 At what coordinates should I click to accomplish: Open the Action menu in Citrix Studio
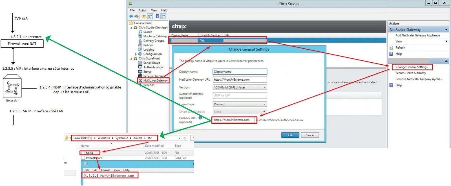[x=143, y=10]
